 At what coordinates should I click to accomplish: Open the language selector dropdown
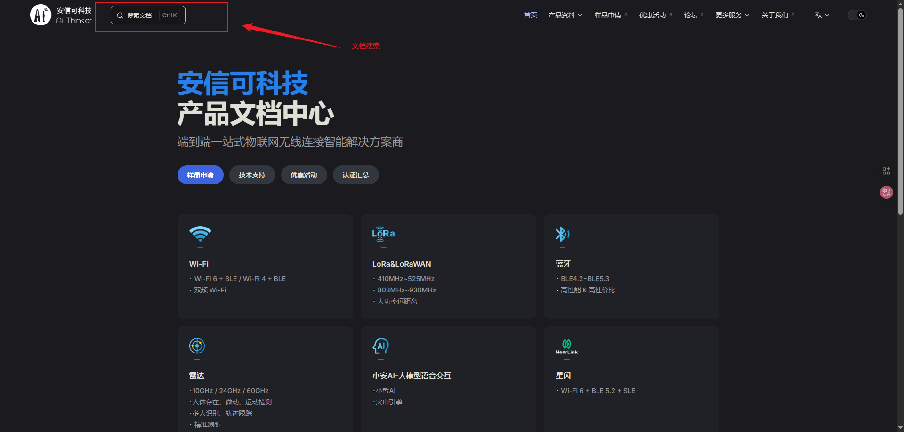tap(822, 15)
